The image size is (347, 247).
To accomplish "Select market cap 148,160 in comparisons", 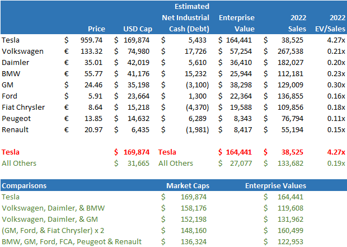I will coord(194,231).
